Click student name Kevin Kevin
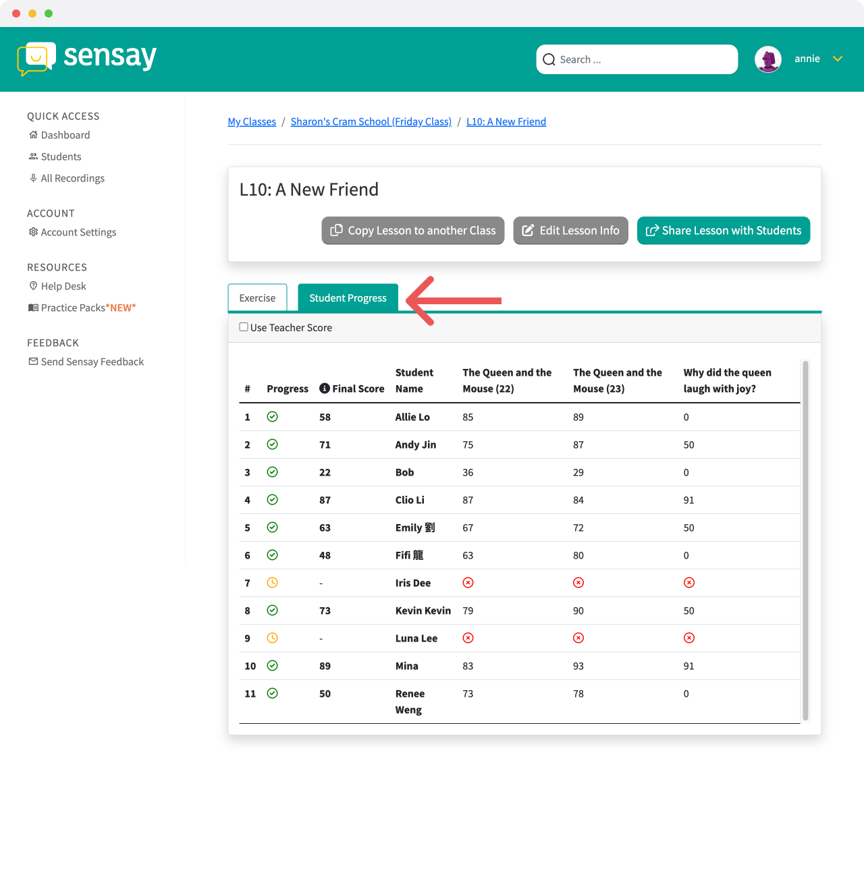 (423, 611)
